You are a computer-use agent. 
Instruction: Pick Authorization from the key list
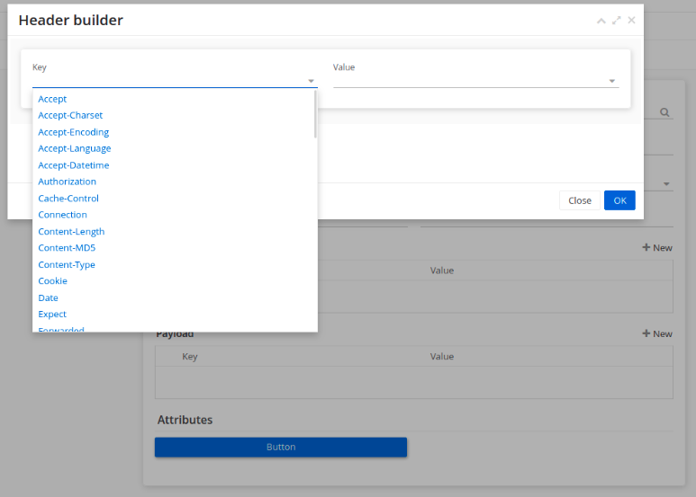pos(67,182)
